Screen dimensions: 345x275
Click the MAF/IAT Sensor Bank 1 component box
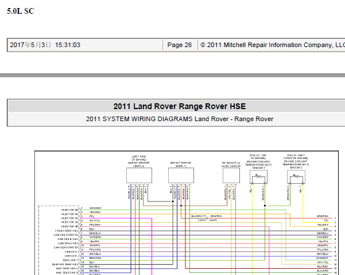[x=181, y=175]
